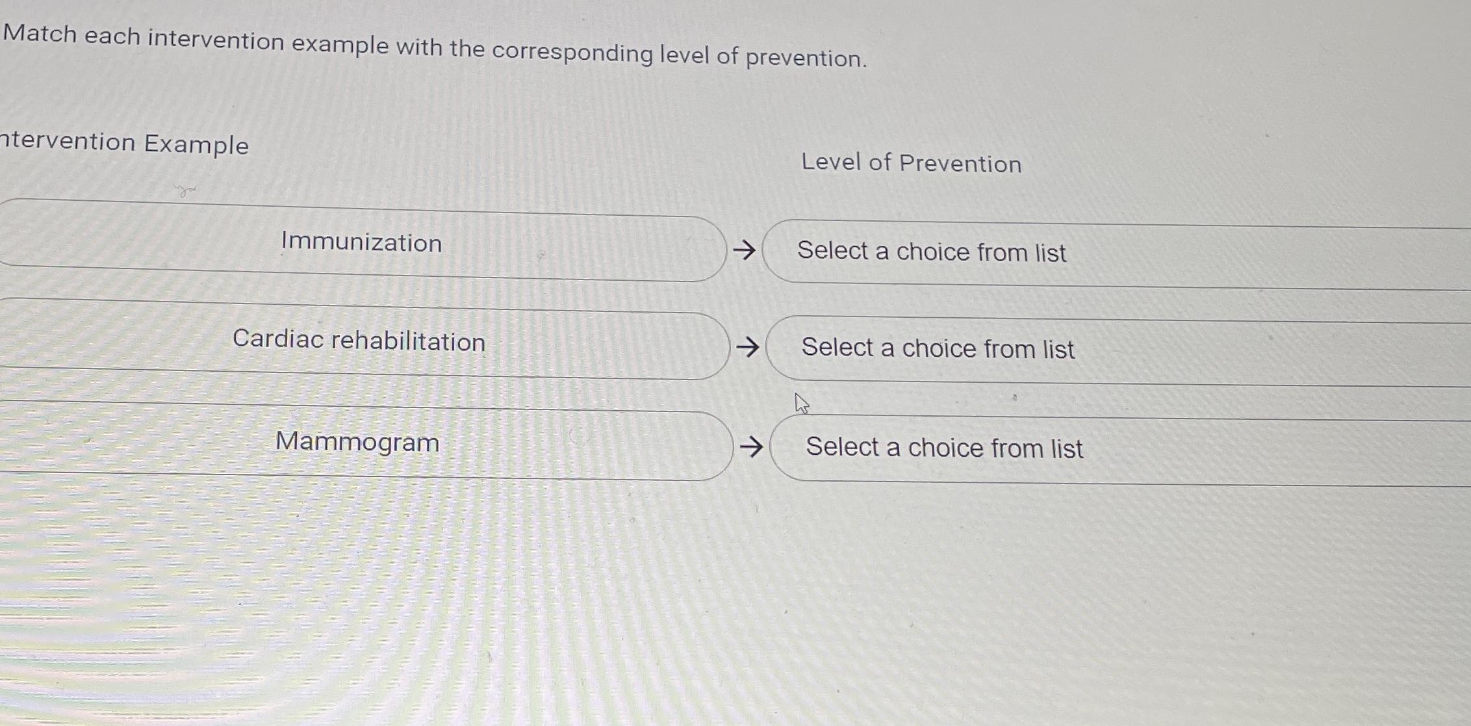Screen dimensions: 1471x726
Task: Click the Level of Prevention column header
Action: (x=912, y=164)
